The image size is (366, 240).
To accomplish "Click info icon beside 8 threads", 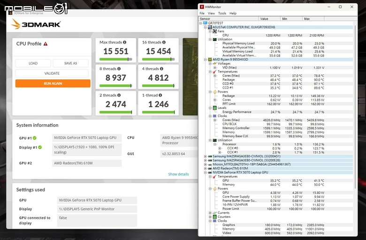I will 119,69.
